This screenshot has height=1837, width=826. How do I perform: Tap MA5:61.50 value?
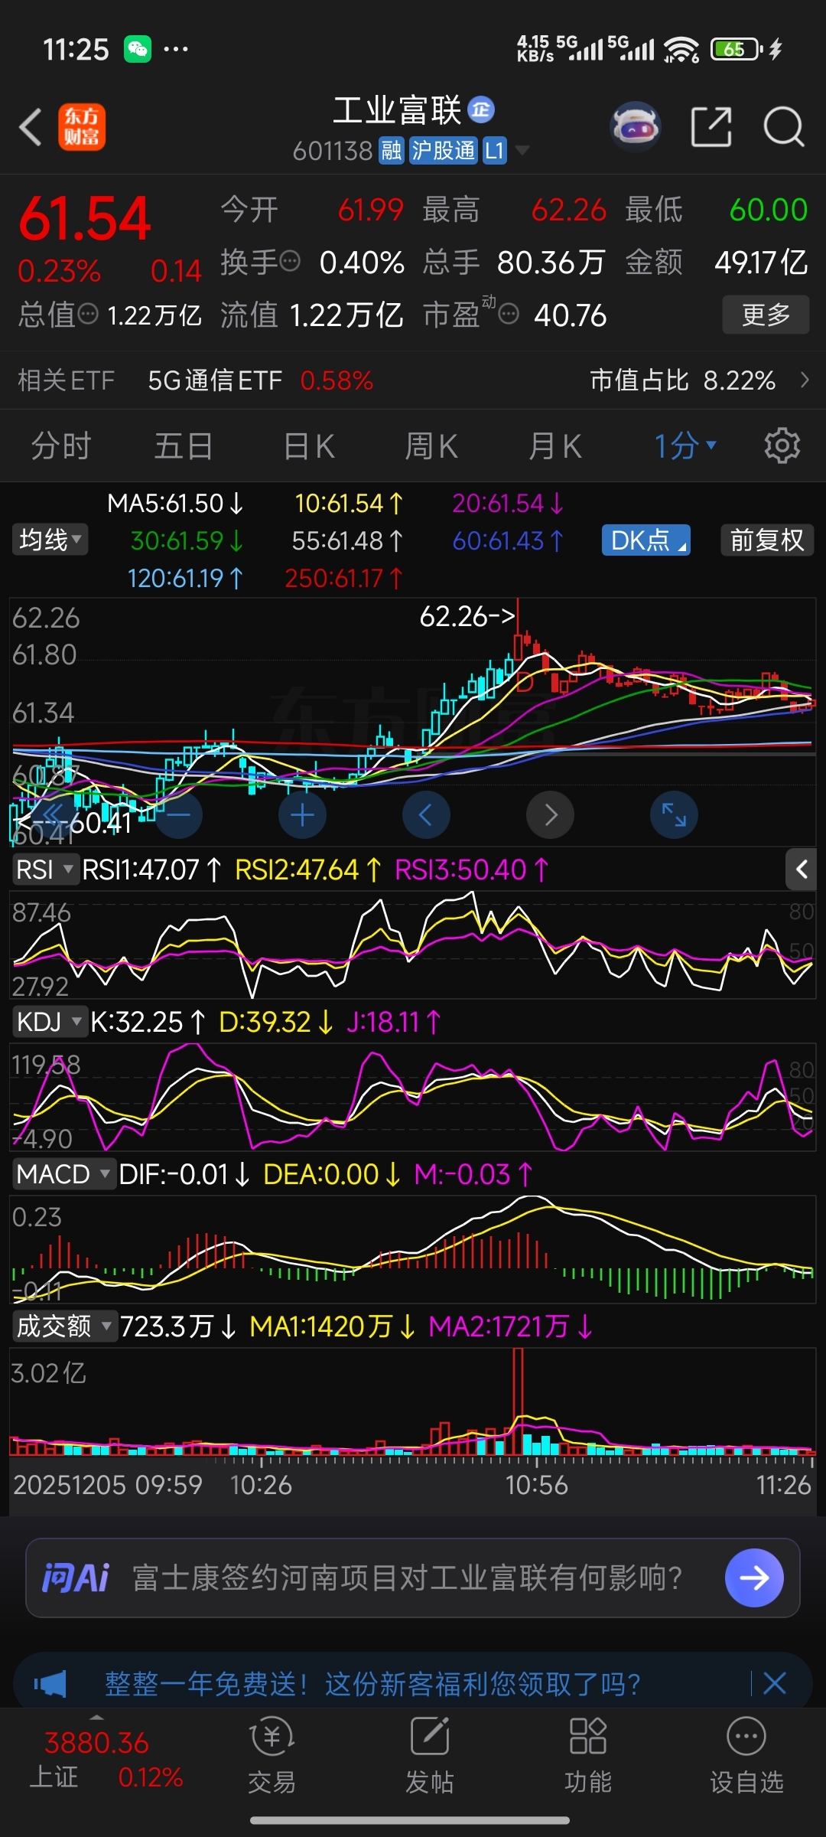point(175,503)
